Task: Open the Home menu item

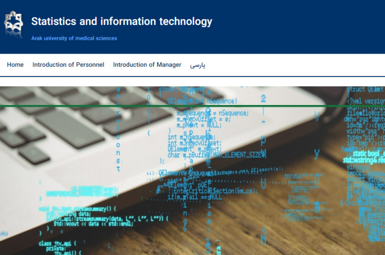Action: tap(15, 65)
